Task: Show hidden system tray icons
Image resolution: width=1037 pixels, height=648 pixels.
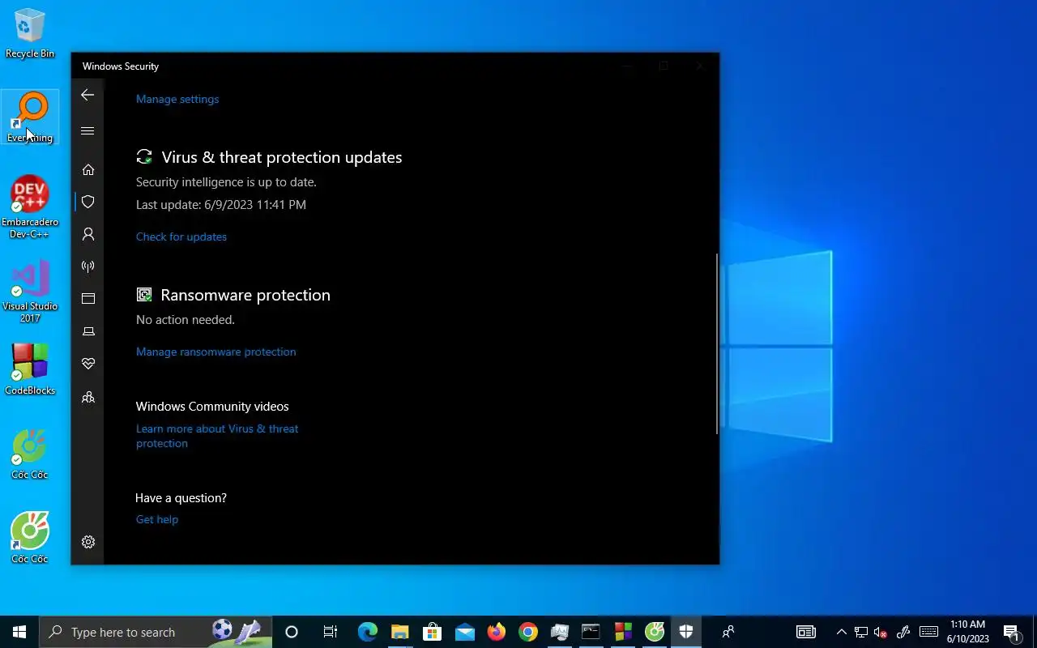Action: point(841,632)
